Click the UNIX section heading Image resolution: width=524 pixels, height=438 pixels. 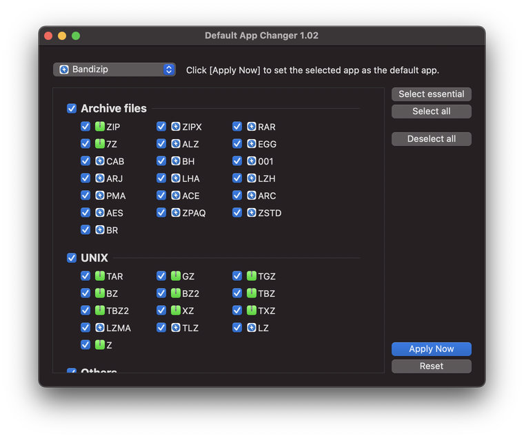coord(94,258)
